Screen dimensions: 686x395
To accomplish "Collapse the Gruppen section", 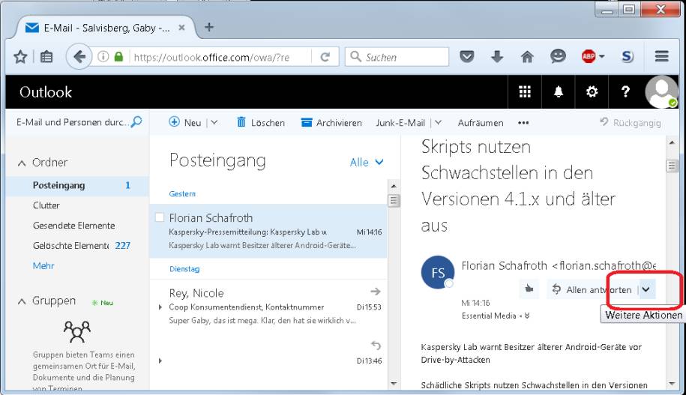I will (x=22, y=301).
